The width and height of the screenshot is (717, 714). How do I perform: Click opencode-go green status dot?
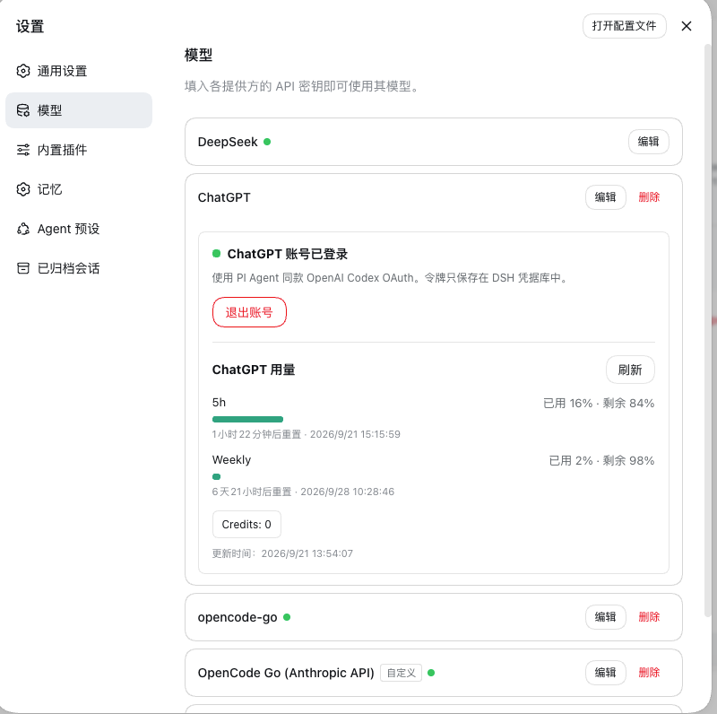(x=287, y=617)
